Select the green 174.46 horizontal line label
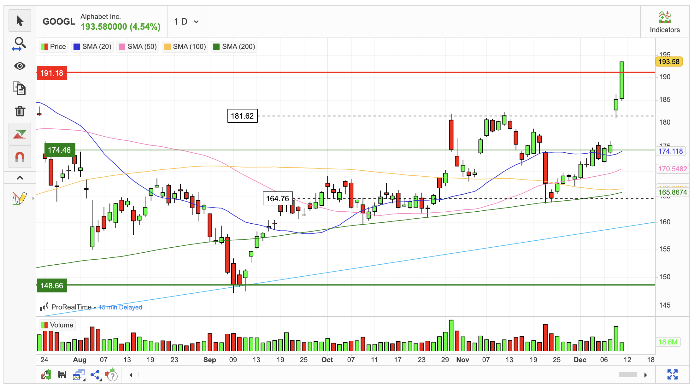 (x=60, y=150)
